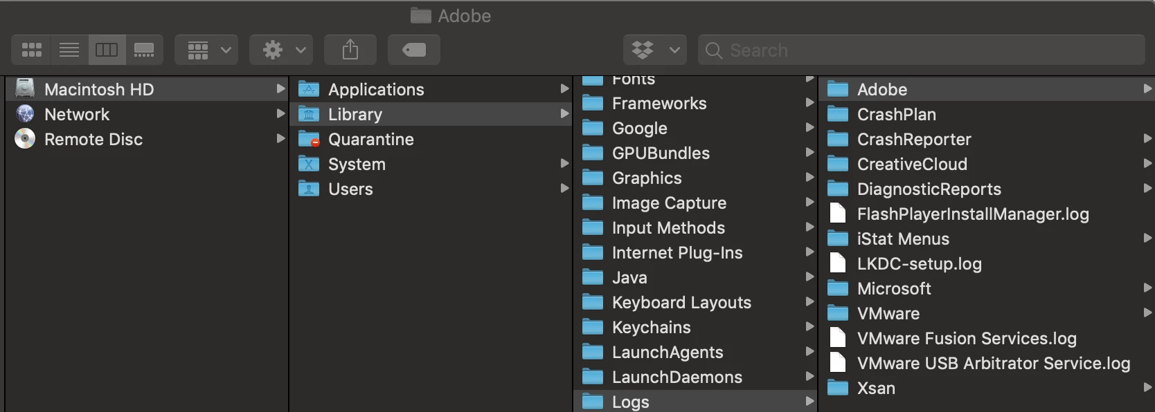The image size is (1155, 412).
Task: Click the FlashPlayerInstallManager.log document icon
Action: pyautogui.click(x=838, y=213)
